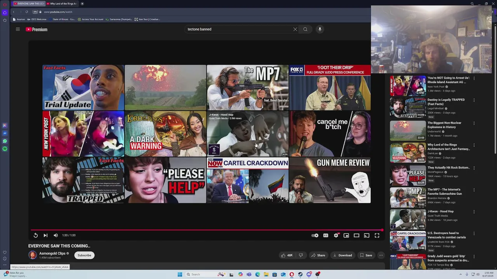This screenshot has width=497, height=279.
Task: Start voice search microphone
Action: pos(320,29)
